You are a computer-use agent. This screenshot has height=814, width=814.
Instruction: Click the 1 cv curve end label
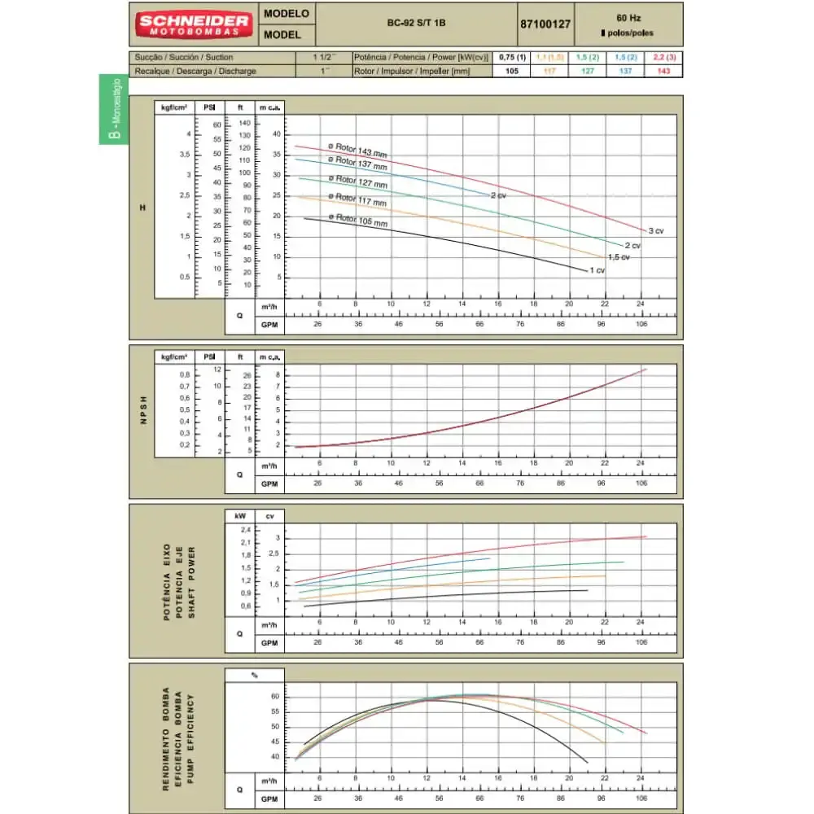point(597,270)
